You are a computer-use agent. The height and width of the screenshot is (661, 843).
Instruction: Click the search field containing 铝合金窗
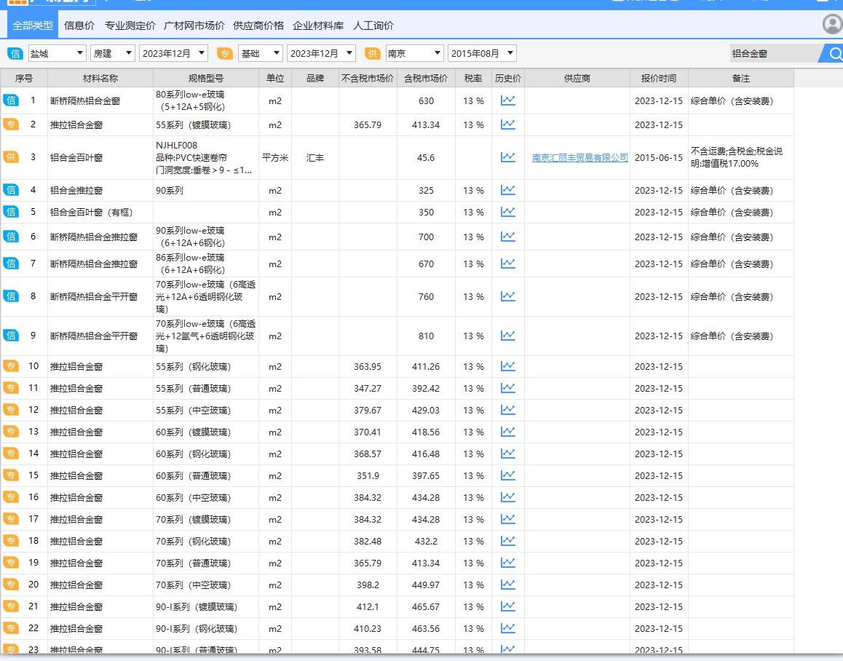click(x=774, y=53)
